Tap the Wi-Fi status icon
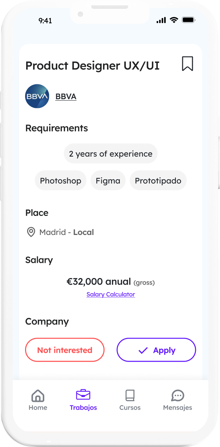 coord(174,20)
